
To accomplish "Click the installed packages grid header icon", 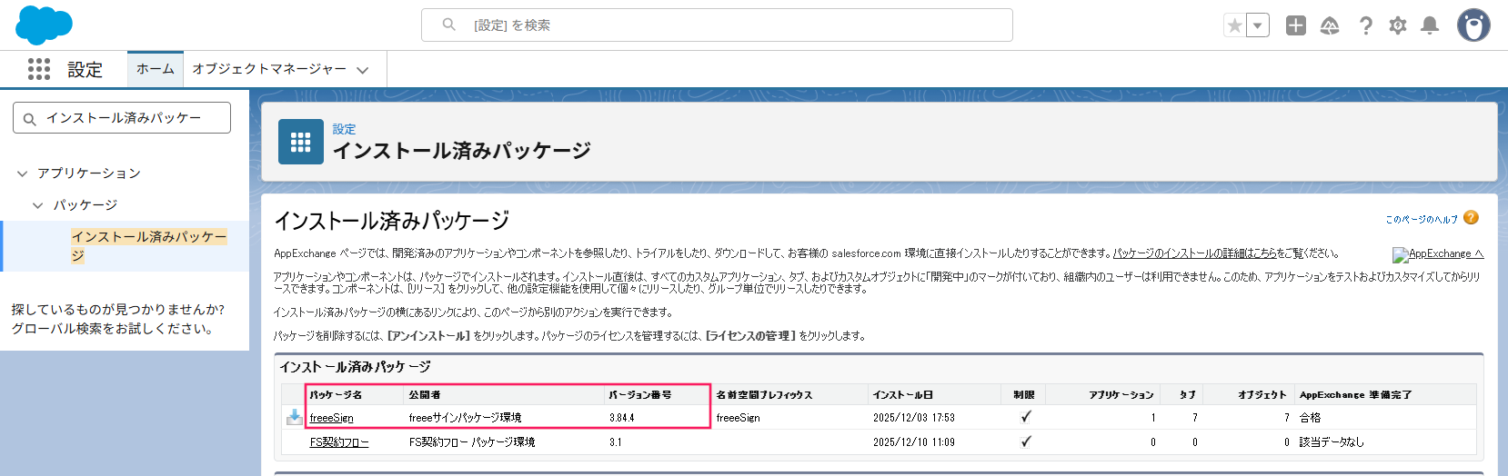I will pyautogui.click(x=301, y=142).
